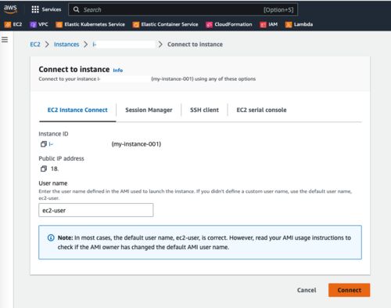Screen dimensions: 391x308
Task: Click the CloudFormation service icon
Action: click(209, 24)
